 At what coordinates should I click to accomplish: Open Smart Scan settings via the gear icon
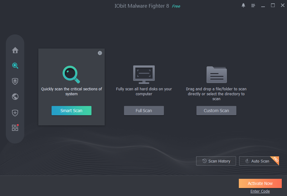100,53
